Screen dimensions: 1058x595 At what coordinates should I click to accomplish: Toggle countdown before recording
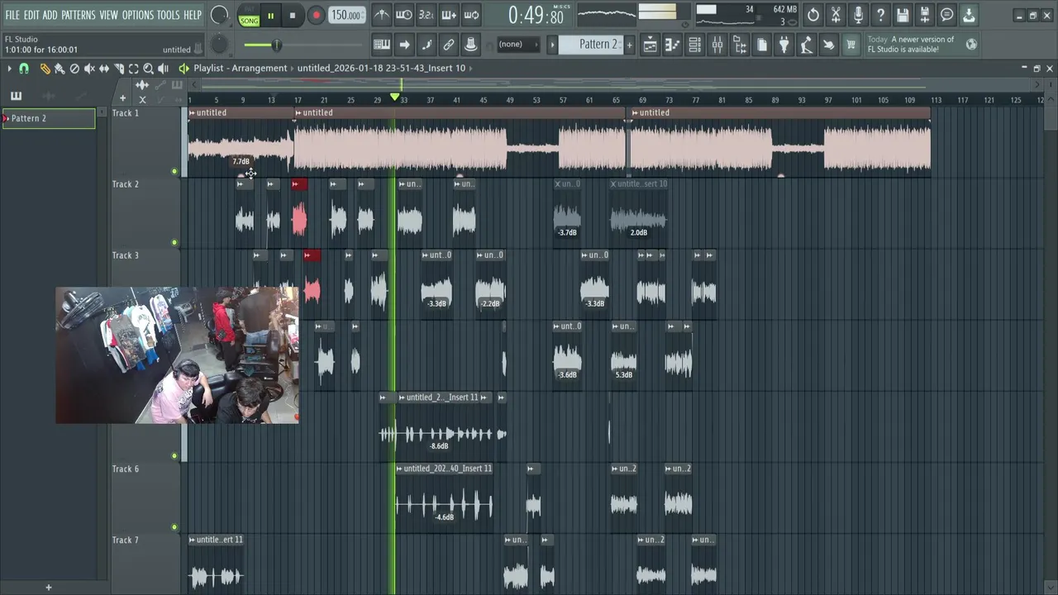pyautogui.click(x=427, y=15)
